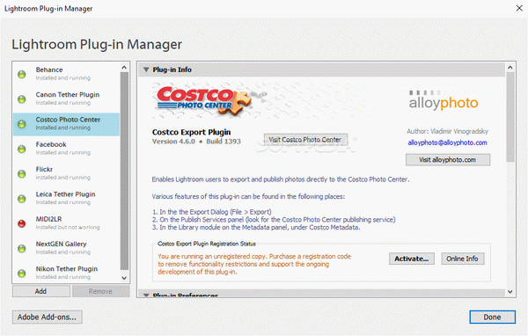
Task: Click the green status icon beside NextGEN Gallery
Action: click(x=21, y=248)
